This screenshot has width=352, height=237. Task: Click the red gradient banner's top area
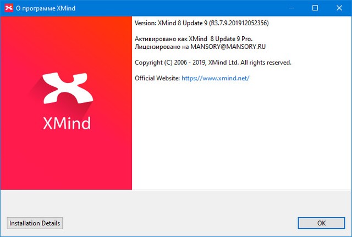[66, 33]
